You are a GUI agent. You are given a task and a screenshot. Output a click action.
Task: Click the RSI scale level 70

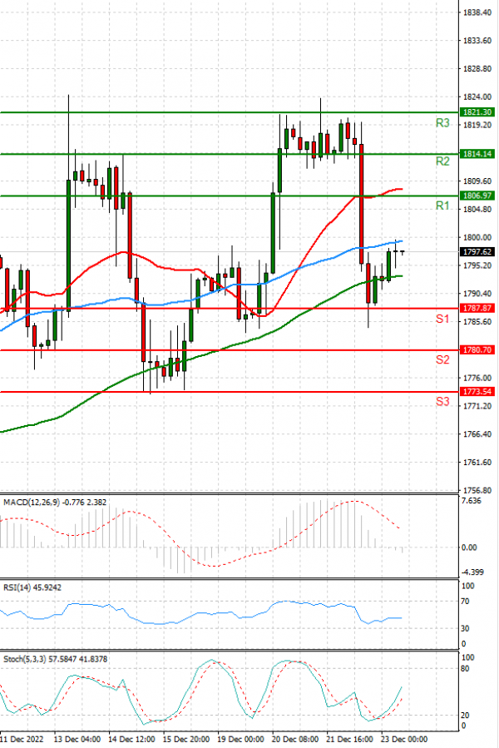pyautogui.click(x=466, y=602)
